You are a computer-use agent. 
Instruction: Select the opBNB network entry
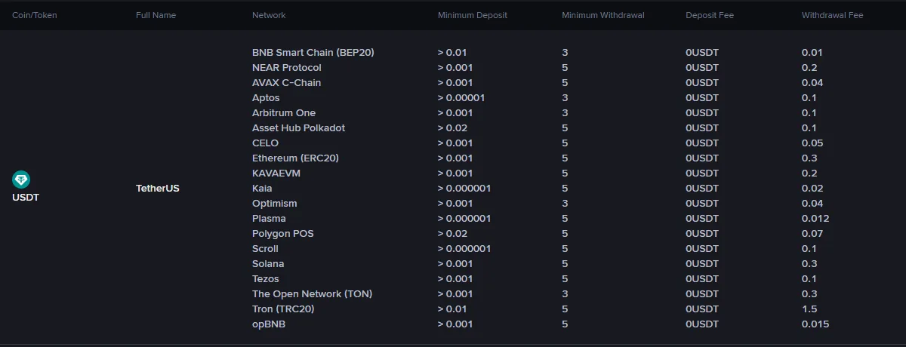click(x=269, y=324)
